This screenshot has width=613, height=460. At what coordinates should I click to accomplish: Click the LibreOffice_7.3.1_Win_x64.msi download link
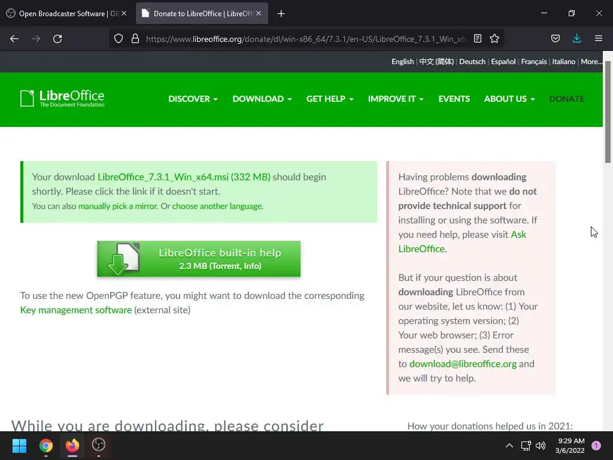[184, 177]
